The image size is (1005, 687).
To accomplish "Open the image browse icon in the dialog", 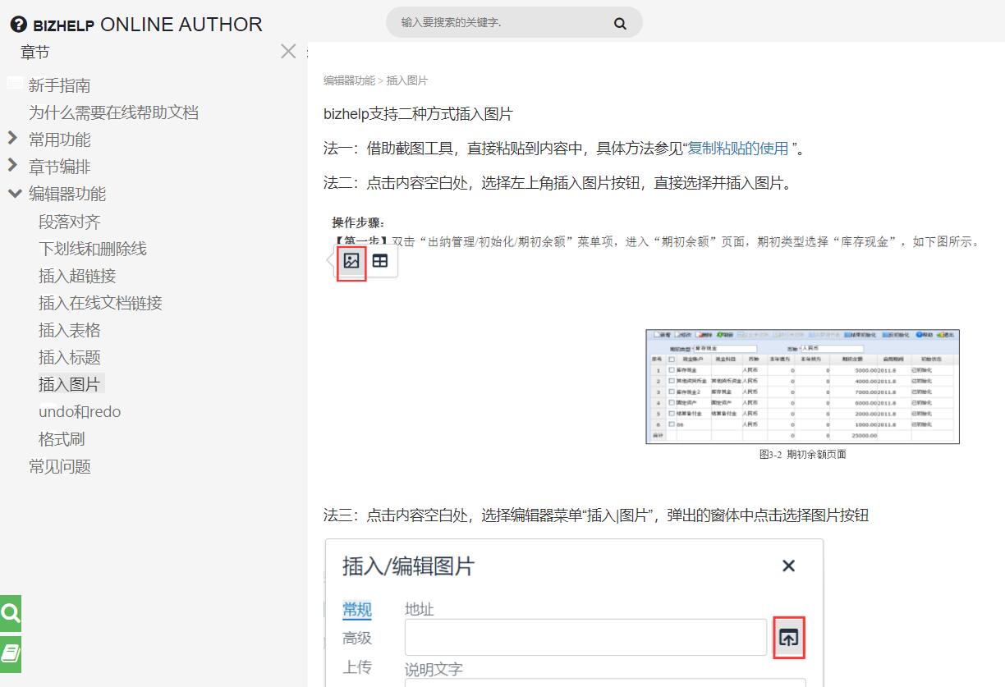I will (789, 637).
